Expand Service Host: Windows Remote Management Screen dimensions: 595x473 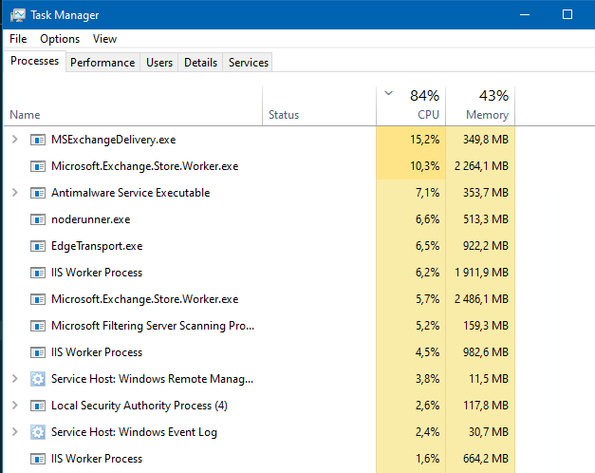point(15,379)
